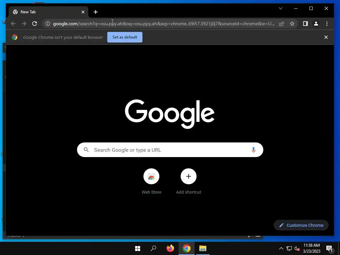Click the magnifier icon in search box
This screenshot has height=255, width=340.
click(86, 150)
